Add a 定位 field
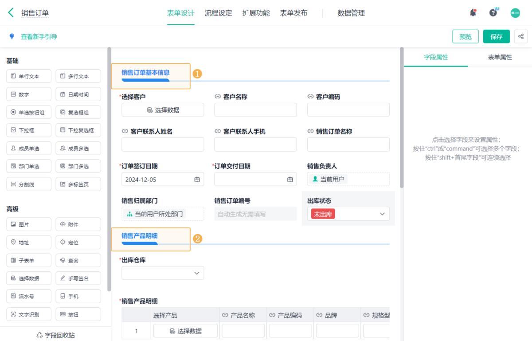This screenshot has height=341, width=532. pyautogui.click(x=78, y=243)
